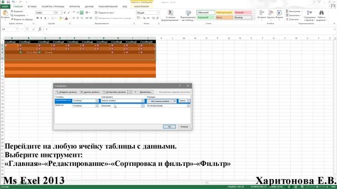Click the AutoSum (Автосумма) sigma icon
This screenshot has height=189, width=337.
coord(287,11)
